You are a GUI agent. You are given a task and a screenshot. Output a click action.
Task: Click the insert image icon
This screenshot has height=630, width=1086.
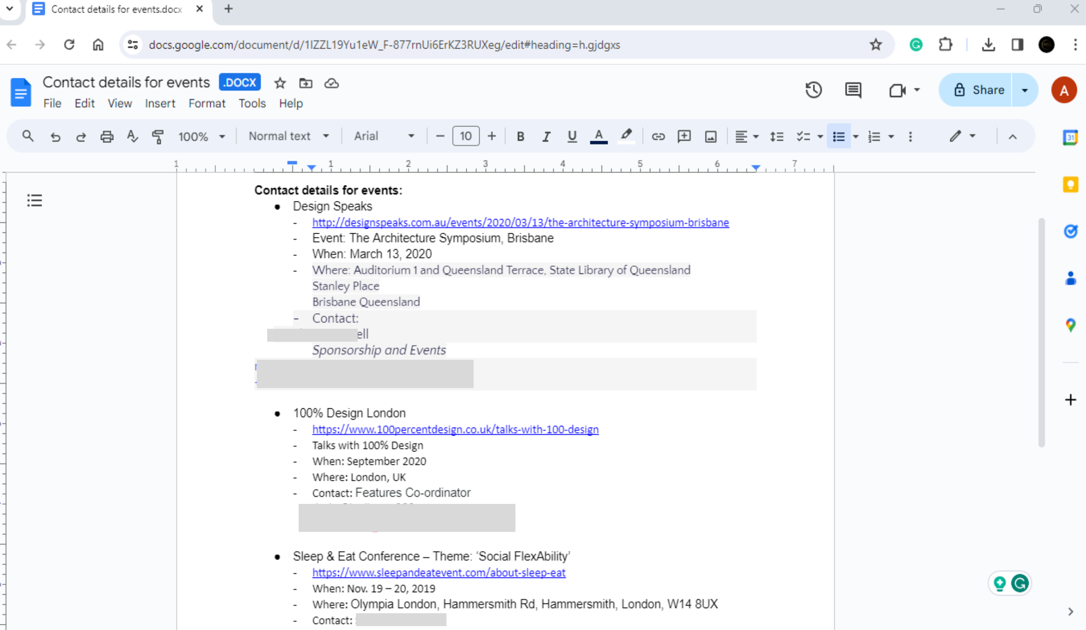(x=710, y=136)
